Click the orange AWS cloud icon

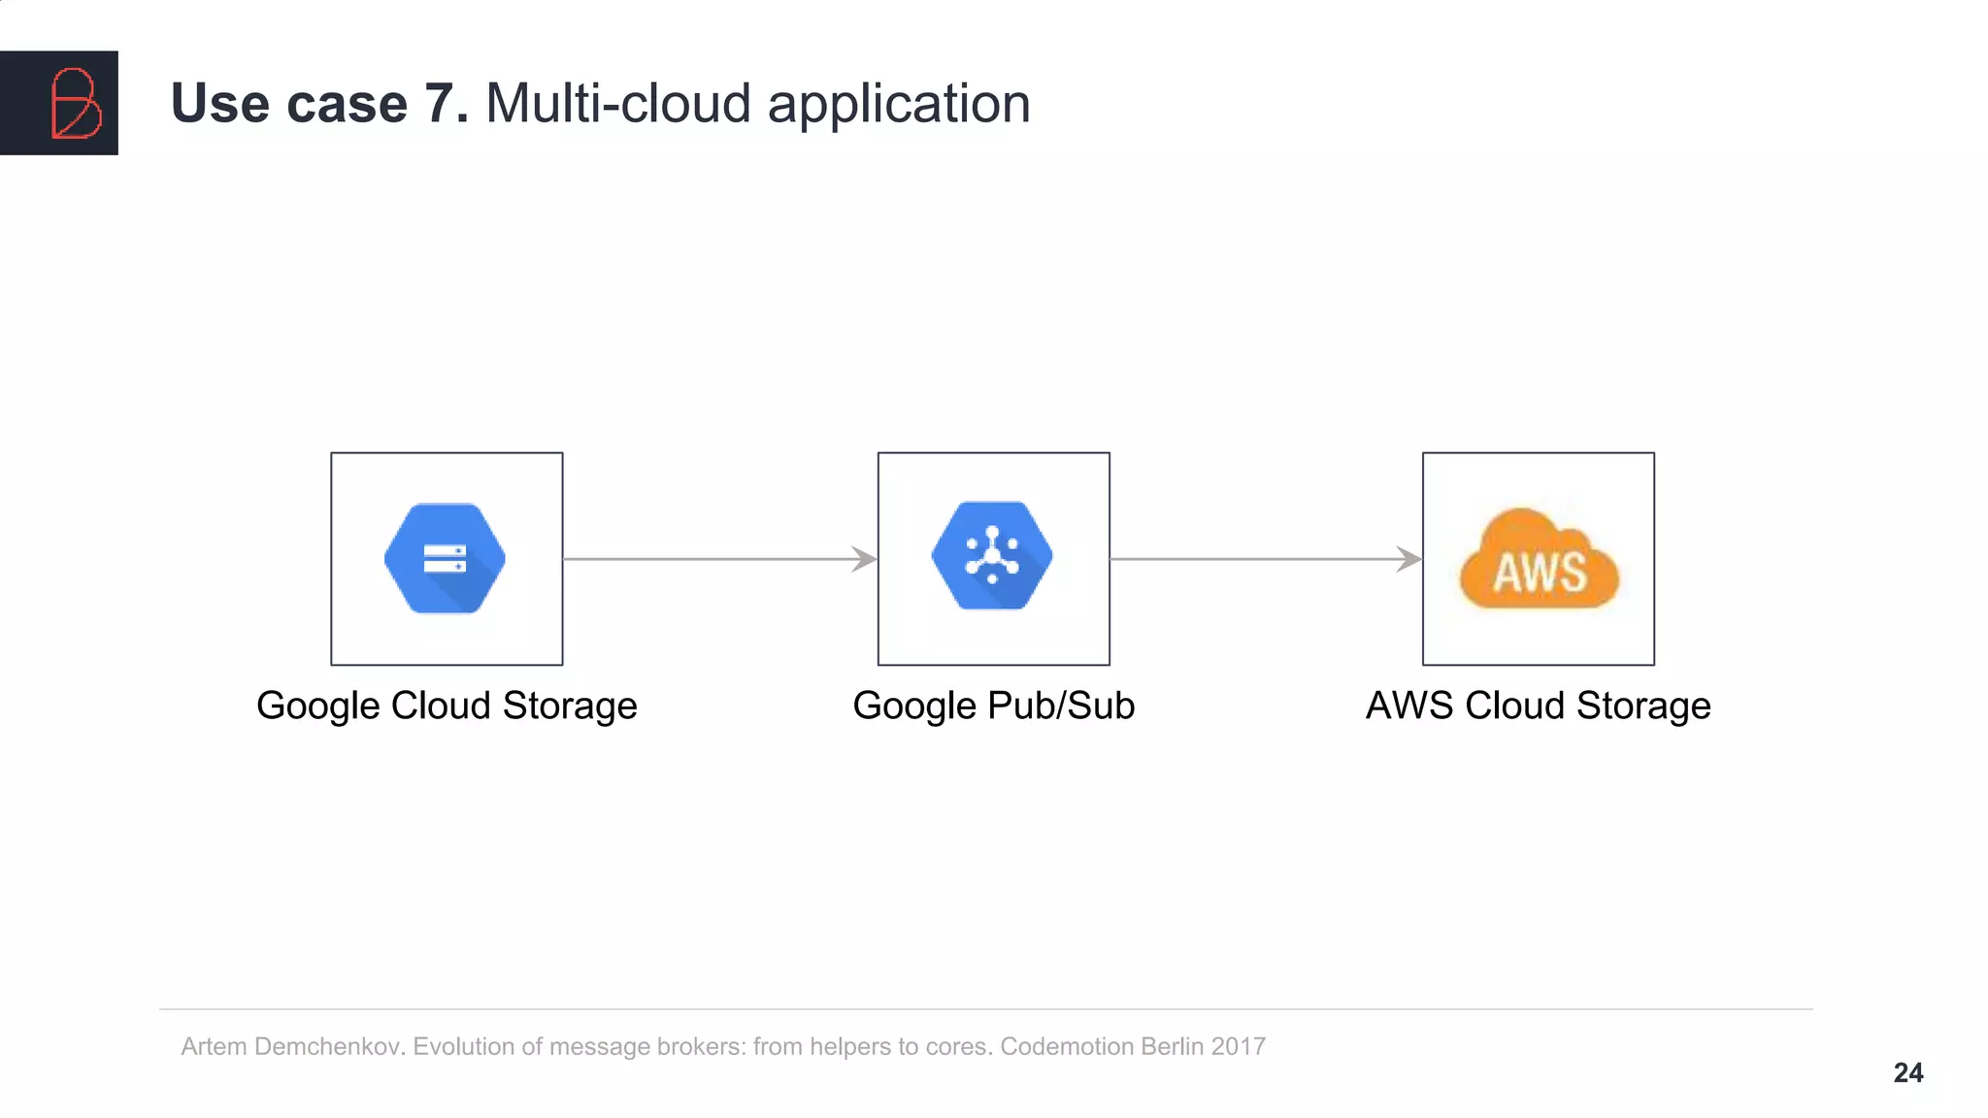pyautogui.click(x=1540, y=562)
